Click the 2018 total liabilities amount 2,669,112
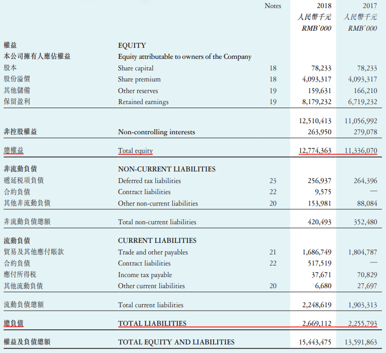 tap(317, 323)
